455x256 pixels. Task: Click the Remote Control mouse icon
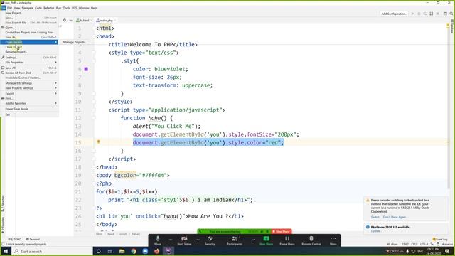tap(311, 239)
